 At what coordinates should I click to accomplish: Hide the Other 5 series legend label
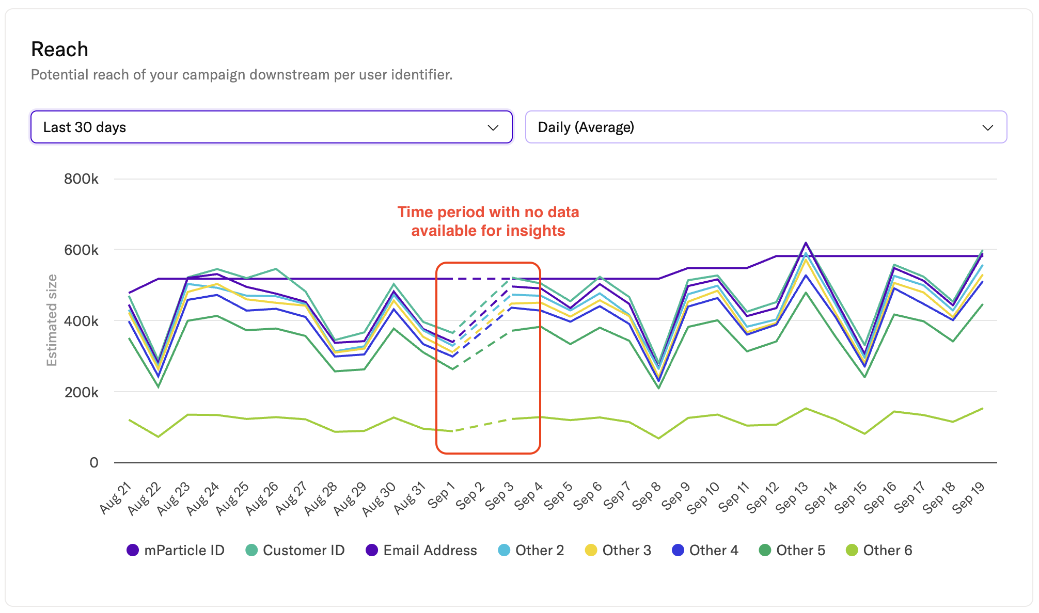coord(800,550)
